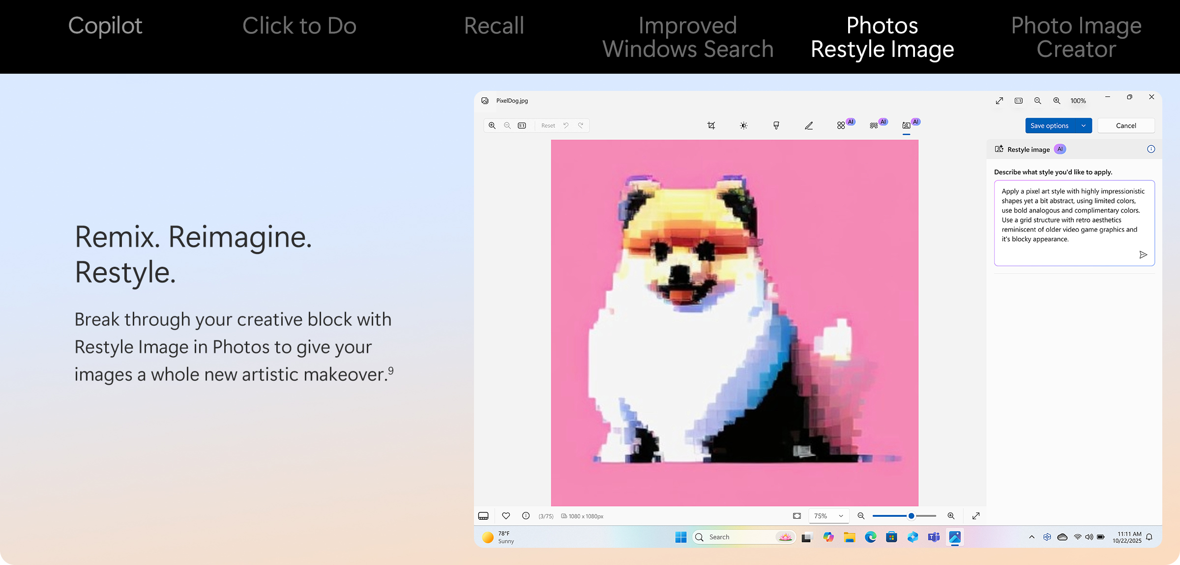
Task: Zoom out using the edit toolbar magnifier
Action: coord(507,126)
